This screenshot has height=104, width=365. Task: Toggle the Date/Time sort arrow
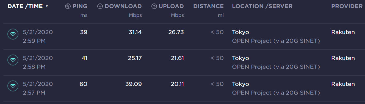pyautogui.click(x=47, y=6)
